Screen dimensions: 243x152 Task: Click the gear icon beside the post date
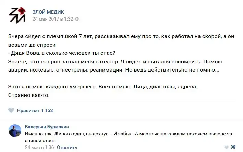(77, 19)
